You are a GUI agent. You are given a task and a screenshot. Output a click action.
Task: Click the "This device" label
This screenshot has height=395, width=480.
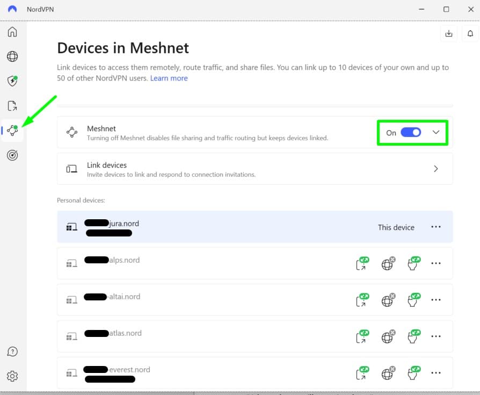(396, 227)
